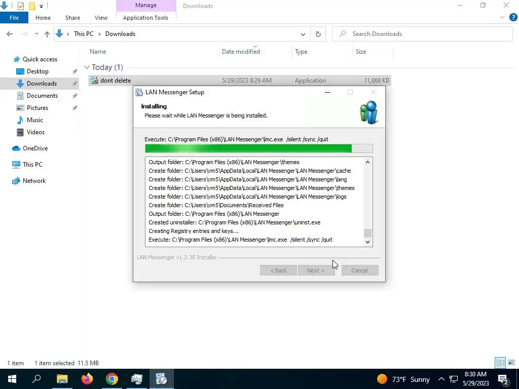The width and height of the screenshot is (519, 389).
Task: Switch to the Share ribbon tab
Action: (x=72, y=18)
